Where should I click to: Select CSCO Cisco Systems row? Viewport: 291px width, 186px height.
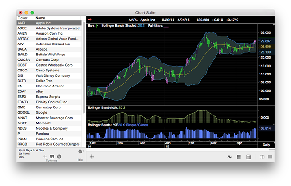coord(49,70)
